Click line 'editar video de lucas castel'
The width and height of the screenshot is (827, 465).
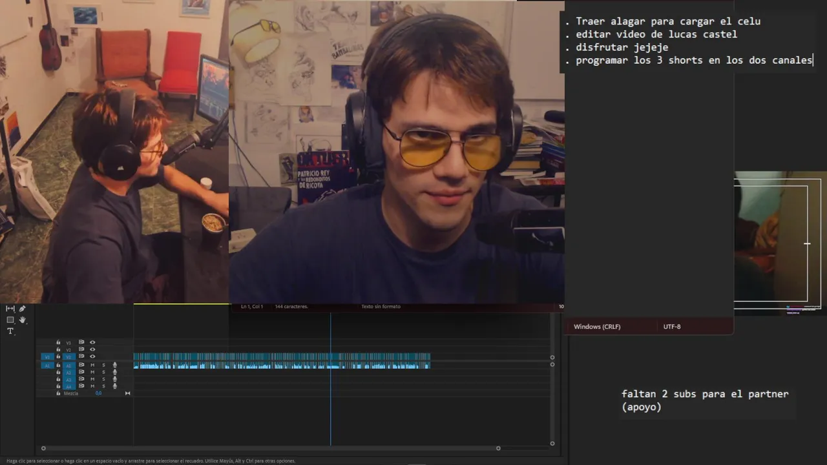click(x=656, y=34)
